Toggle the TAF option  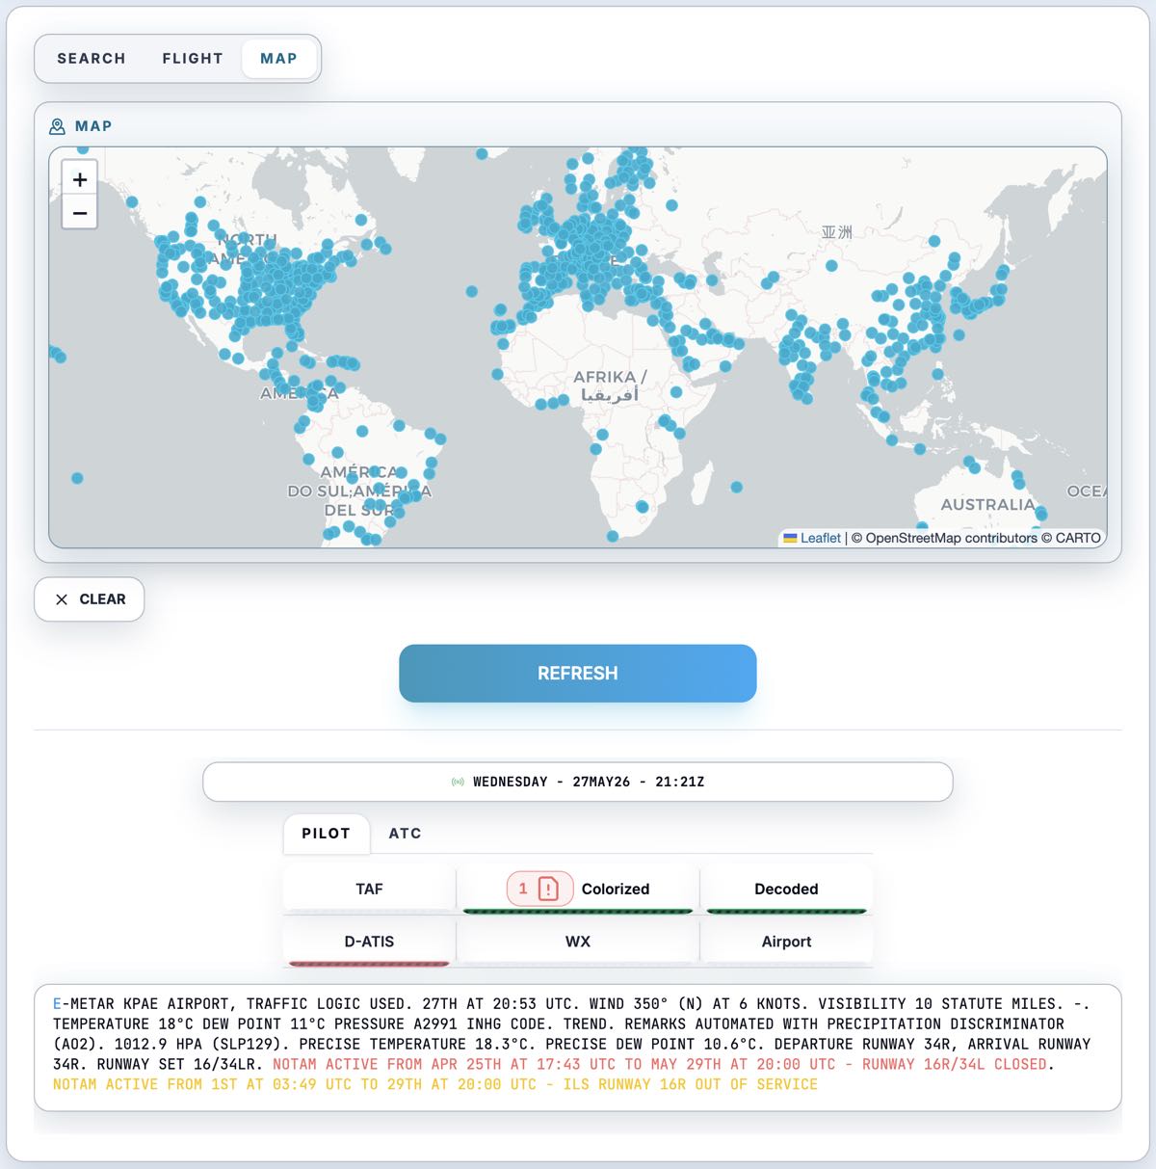tap(369, 890)
